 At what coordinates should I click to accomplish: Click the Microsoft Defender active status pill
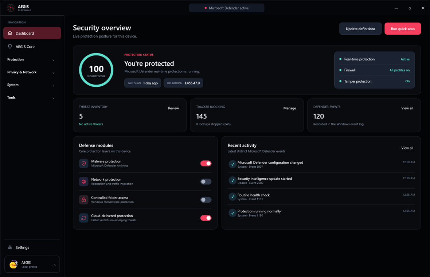tap(227, 8)
